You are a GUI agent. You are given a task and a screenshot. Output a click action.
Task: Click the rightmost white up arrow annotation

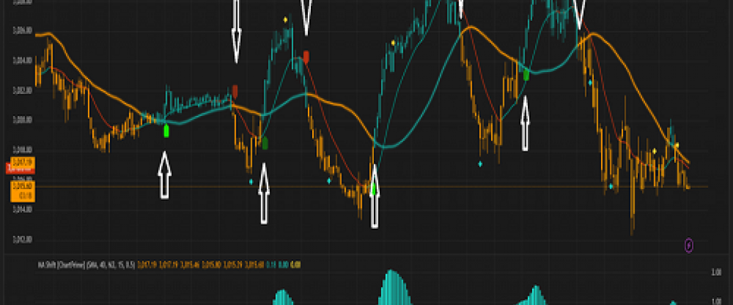tap(525, 125)
